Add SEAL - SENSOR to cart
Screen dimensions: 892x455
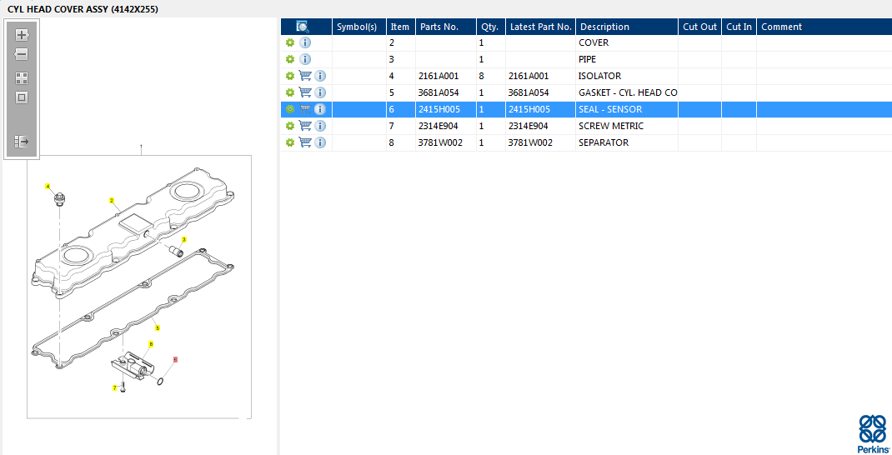[x=305, y=109]
